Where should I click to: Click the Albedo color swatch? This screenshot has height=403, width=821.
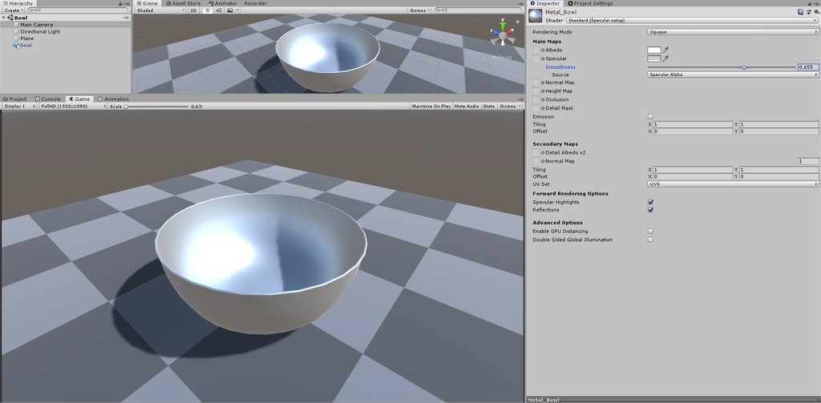tap(654, 50)
